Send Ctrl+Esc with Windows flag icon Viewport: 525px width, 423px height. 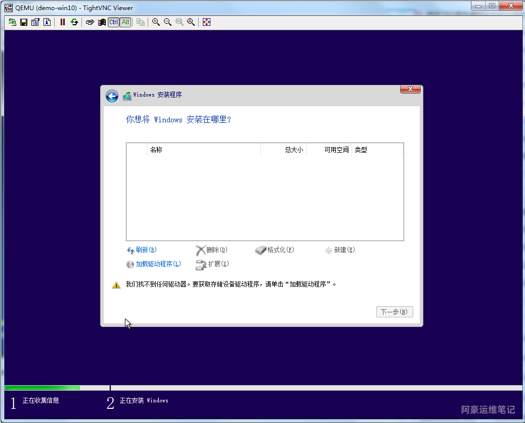pos(102,22)
